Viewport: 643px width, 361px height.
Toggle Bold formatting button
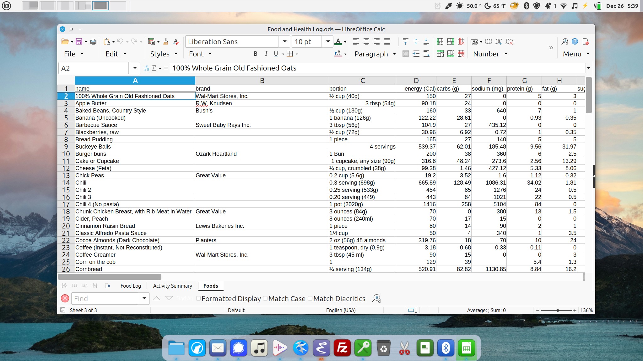coord(255,54)
